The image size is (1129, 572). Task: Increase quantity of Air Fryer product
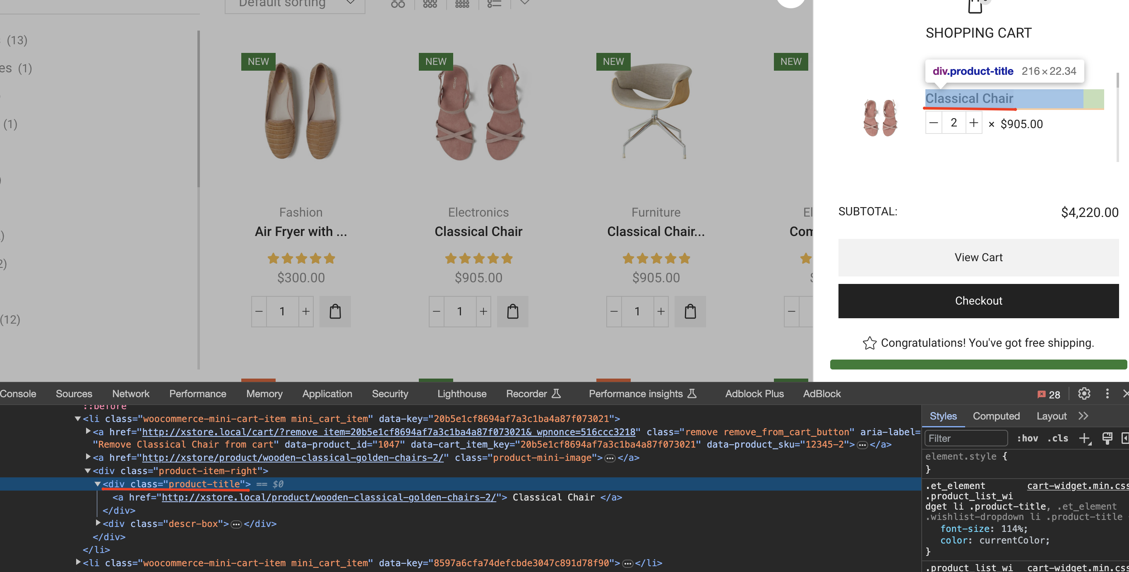[x=306, y=312]
